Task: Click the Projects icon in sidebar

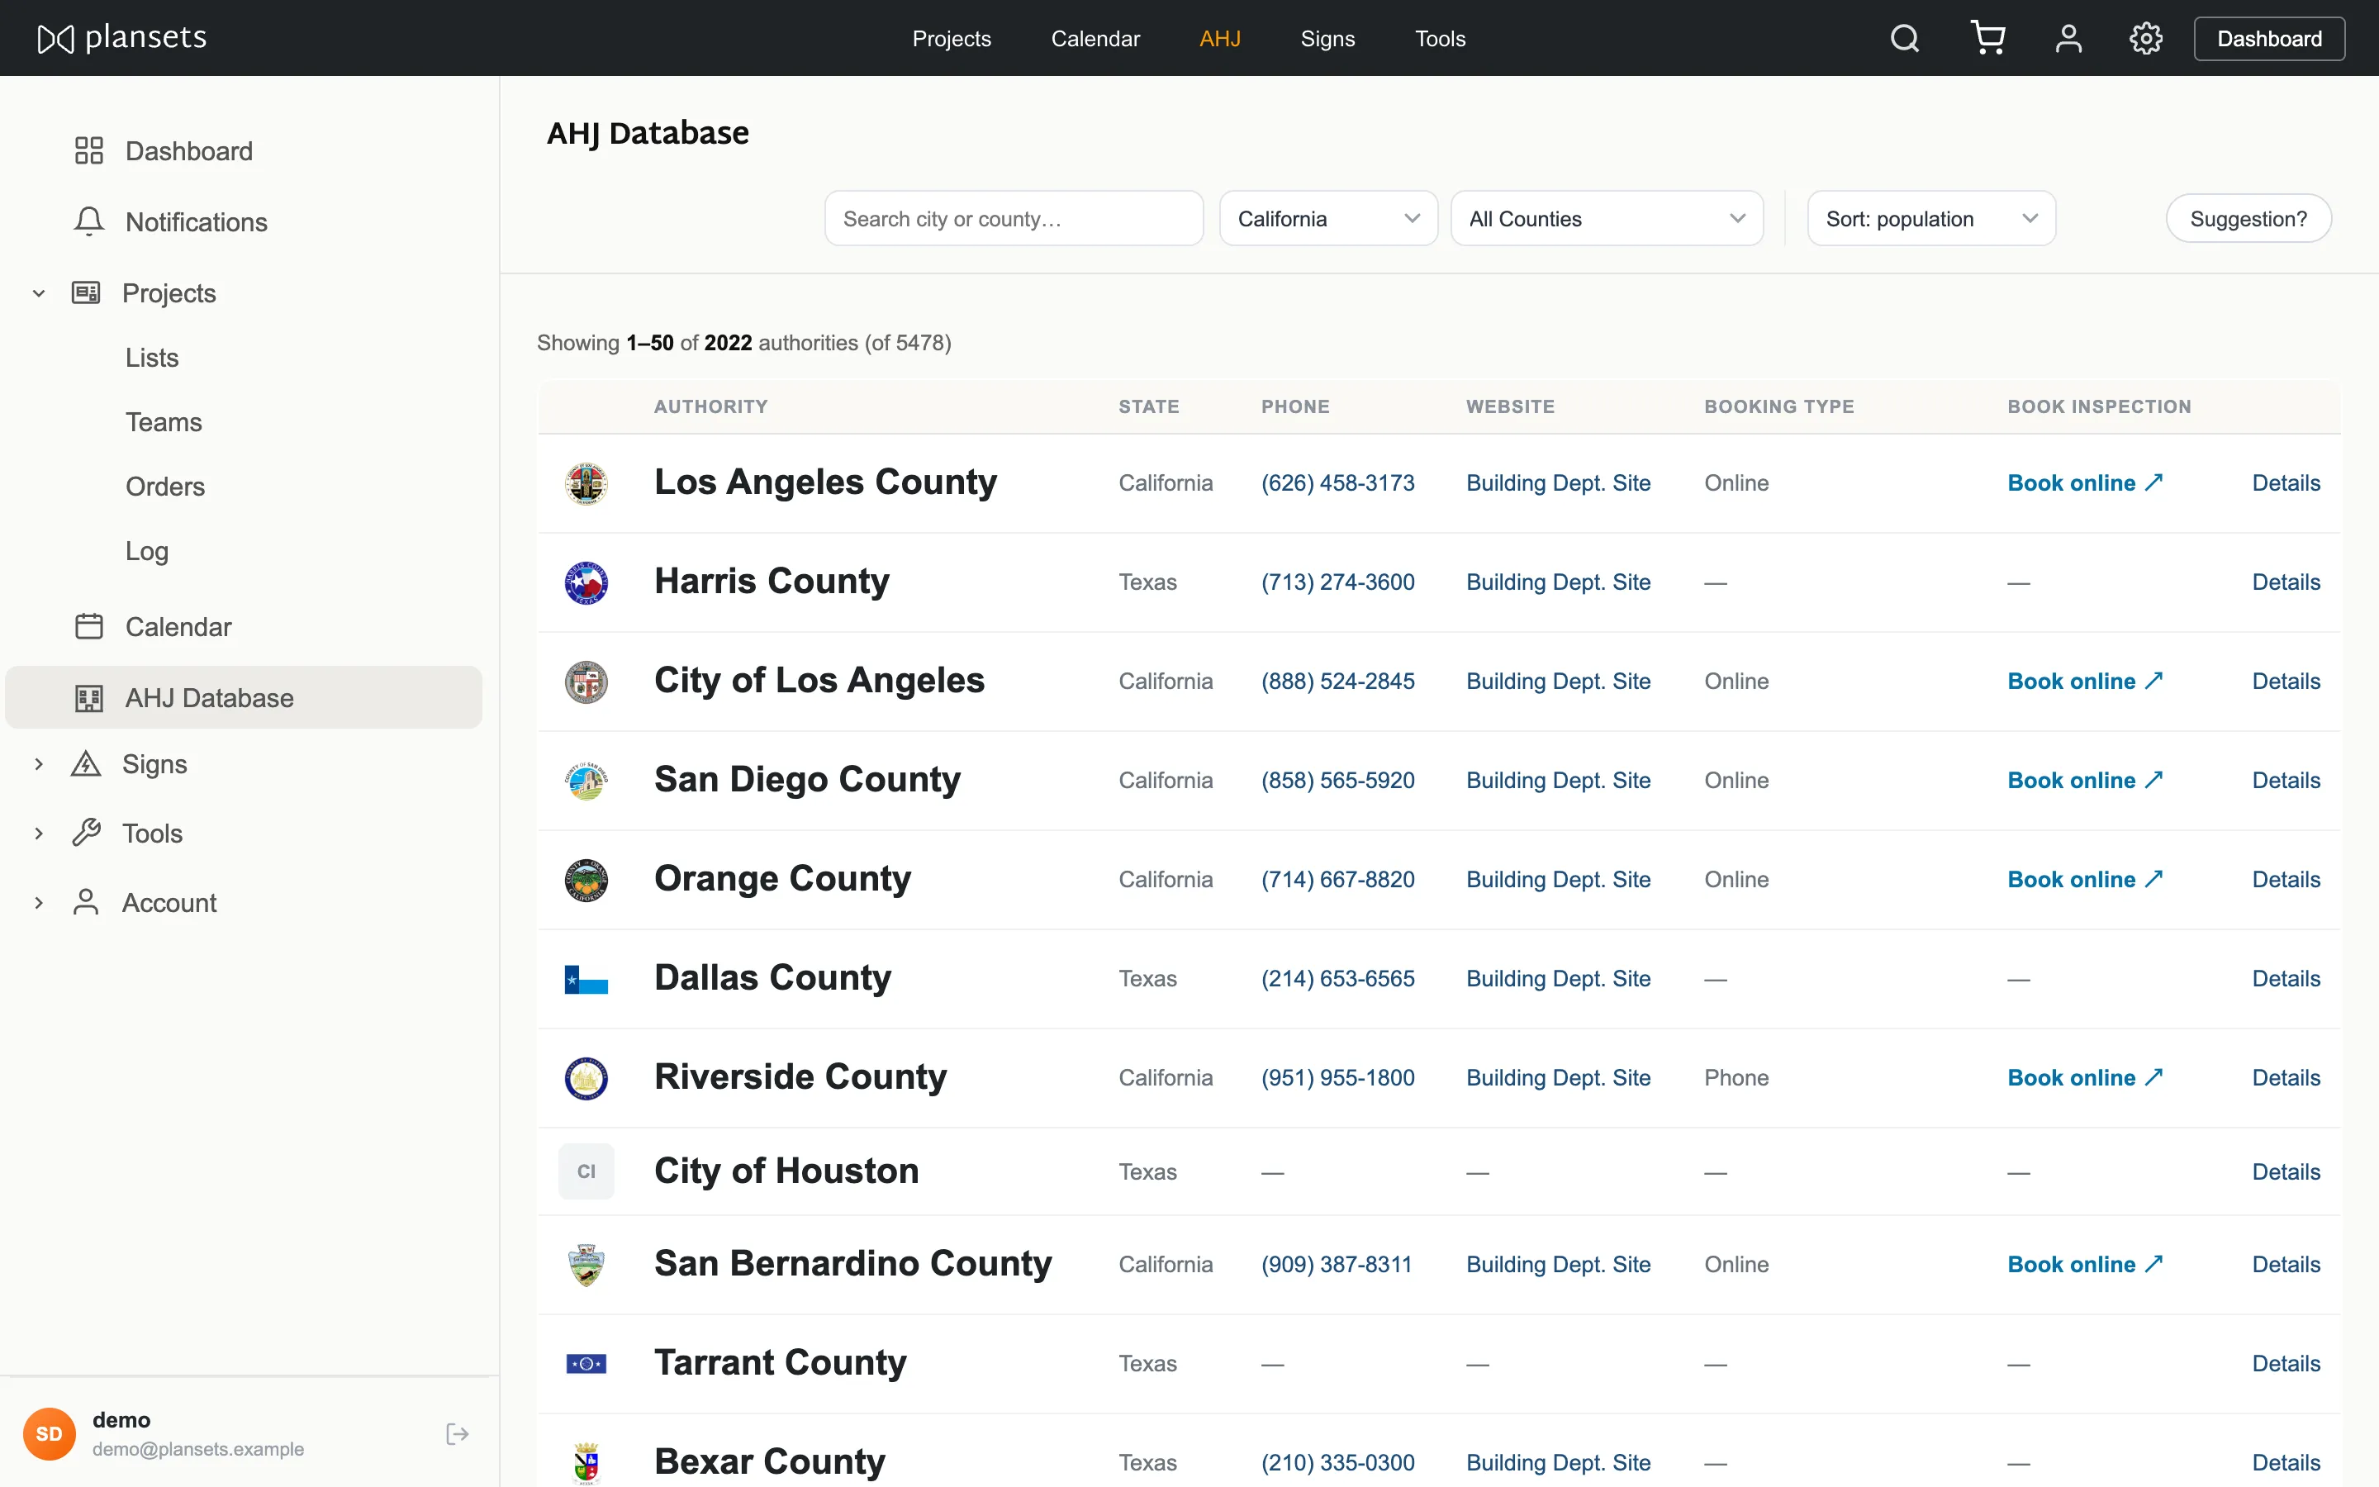Action: point(86,292)
